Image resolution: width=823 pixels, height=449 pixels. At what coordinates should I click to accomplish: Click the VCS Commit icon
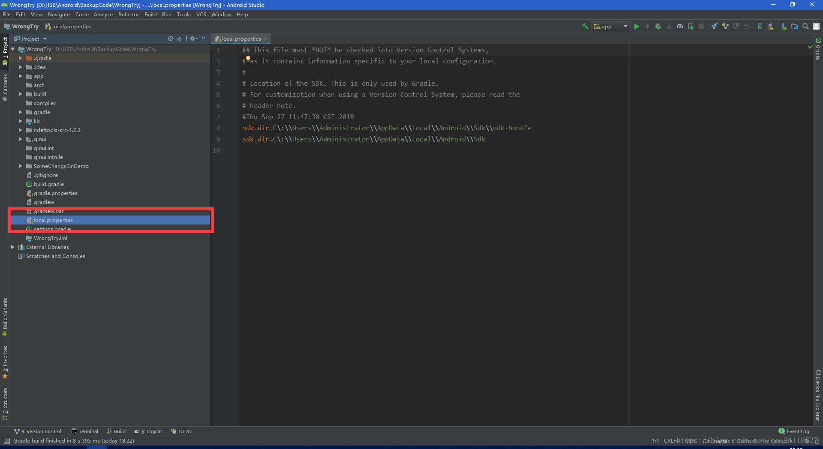725,27
